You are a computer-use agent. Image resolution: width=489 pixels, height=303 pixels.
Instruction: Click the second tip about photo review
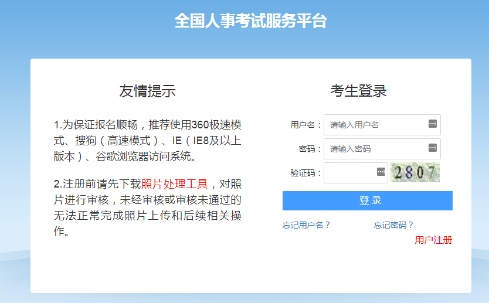pos(148,208)
